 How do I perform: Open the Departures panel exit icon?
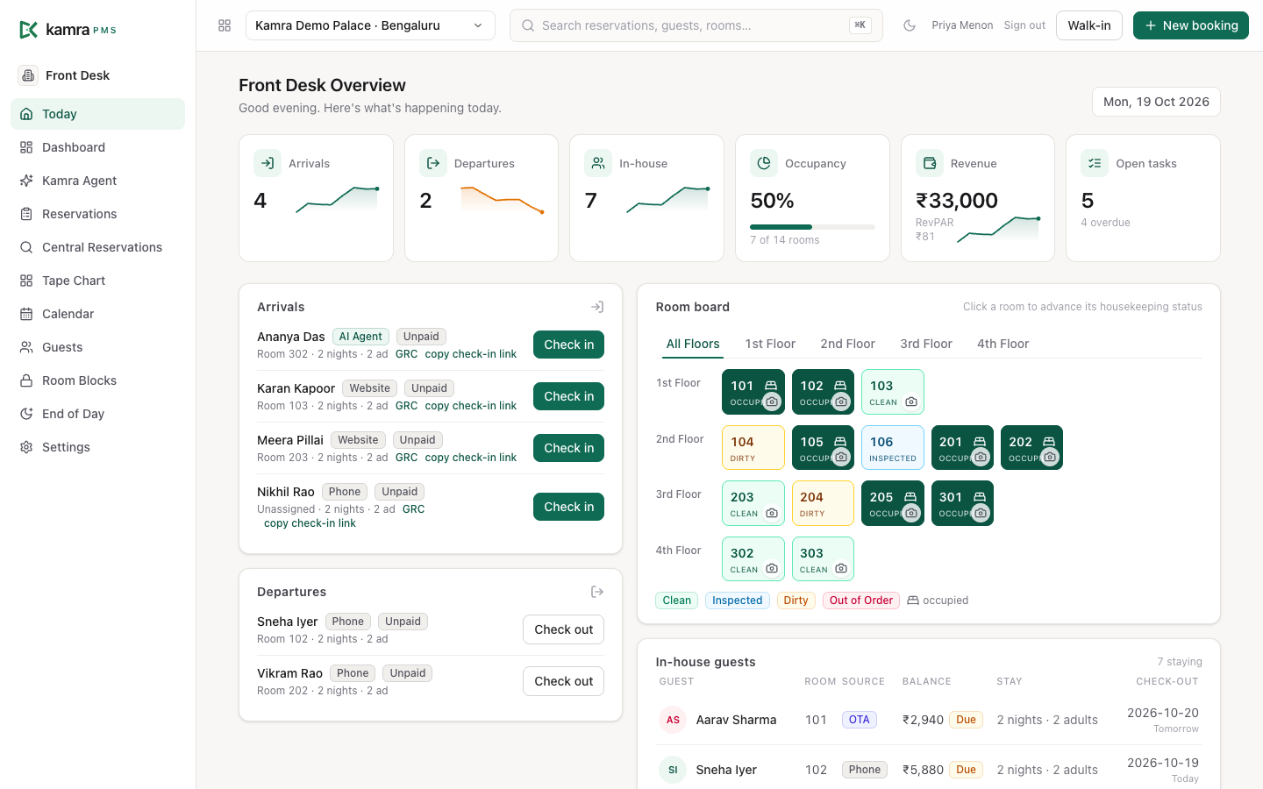597,592
